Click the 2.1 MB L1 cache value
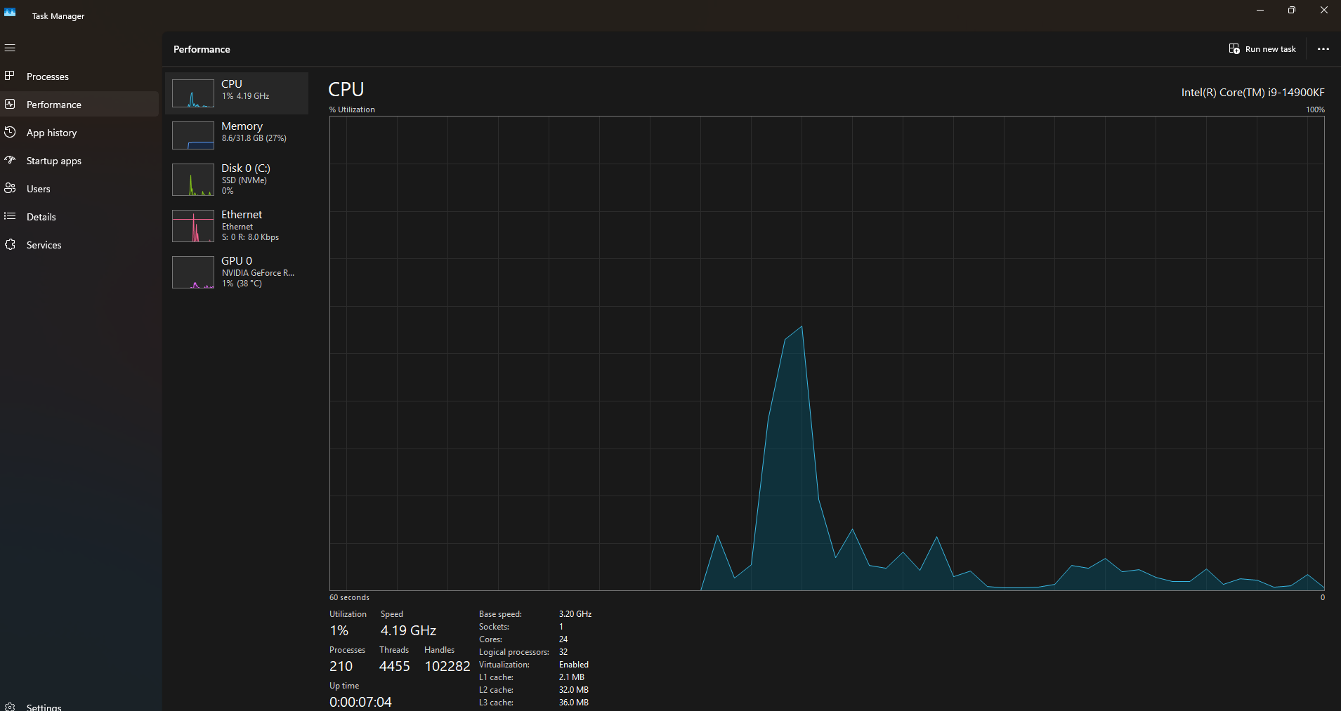 pyautogui.click(x=572, y=677)
